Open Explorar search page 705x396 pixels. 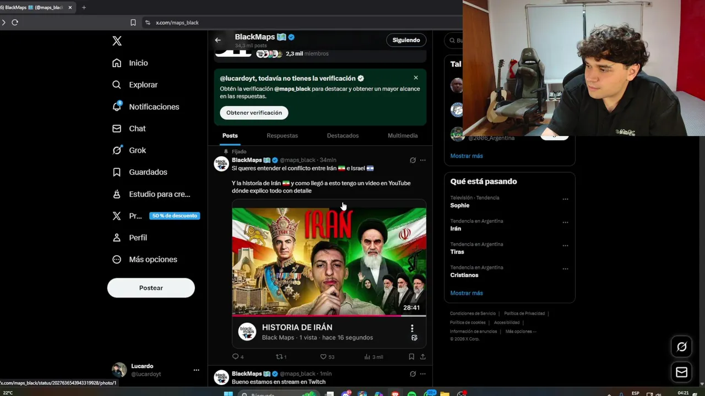pos(135,85)
